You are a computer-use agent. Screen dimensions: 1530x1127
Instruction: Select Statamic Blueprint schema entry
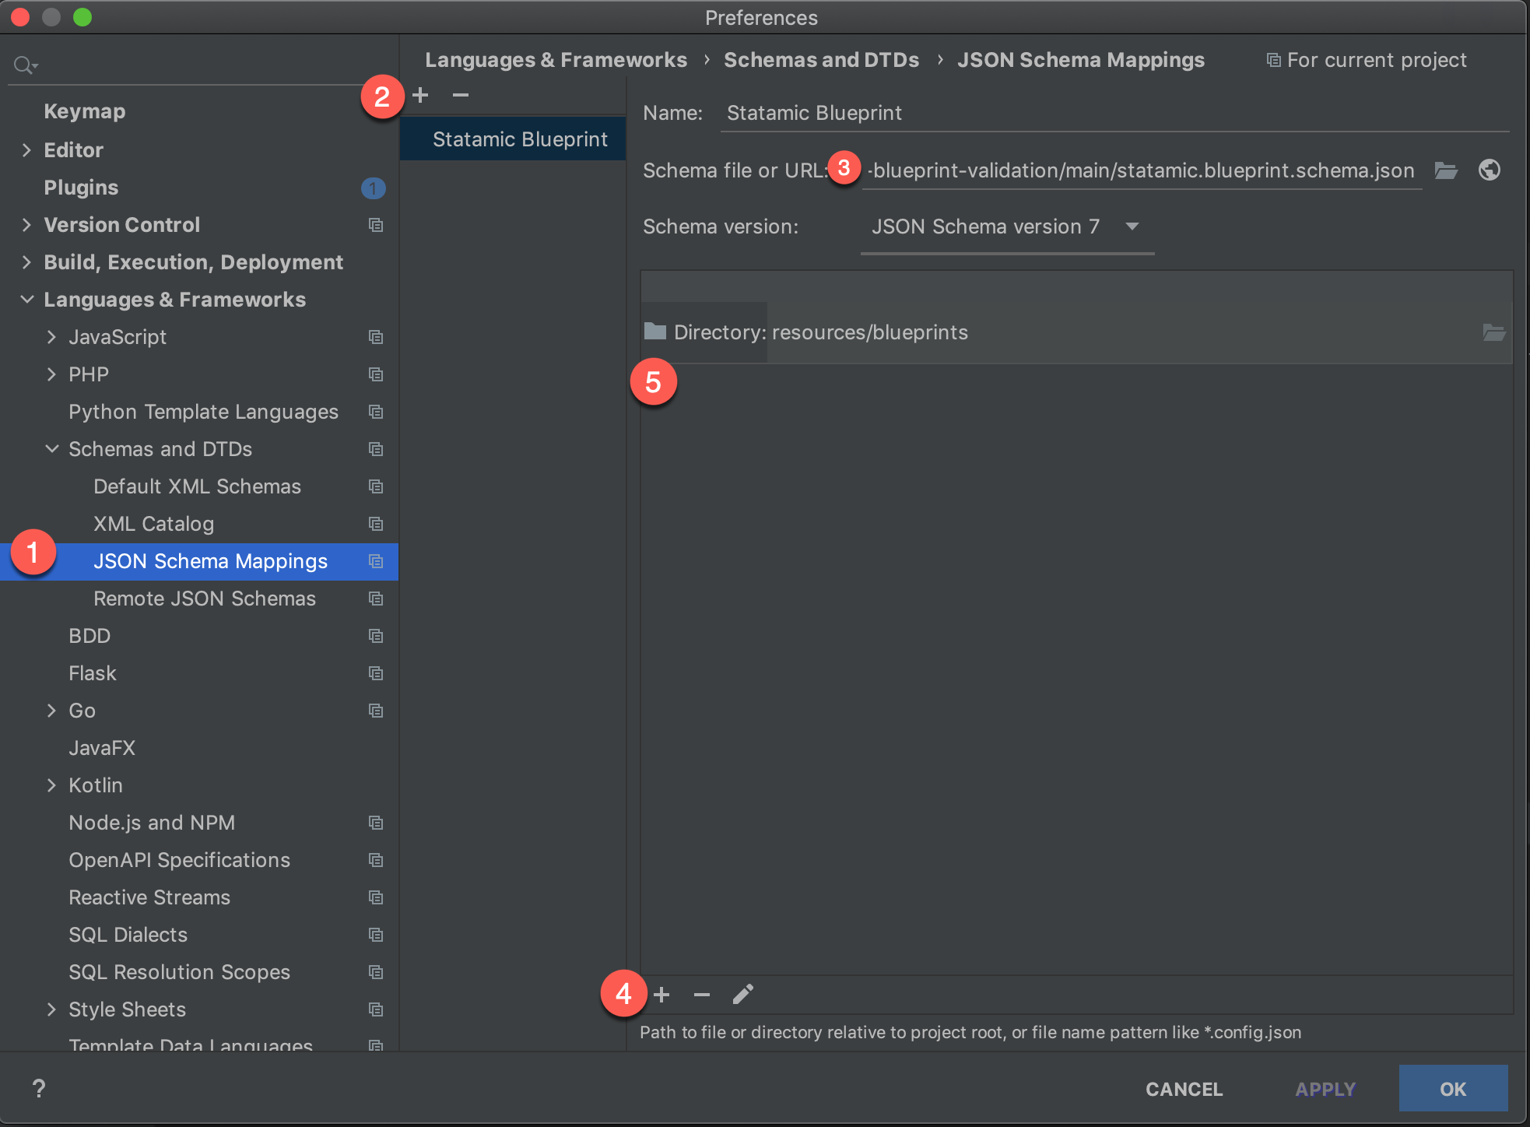519,139
